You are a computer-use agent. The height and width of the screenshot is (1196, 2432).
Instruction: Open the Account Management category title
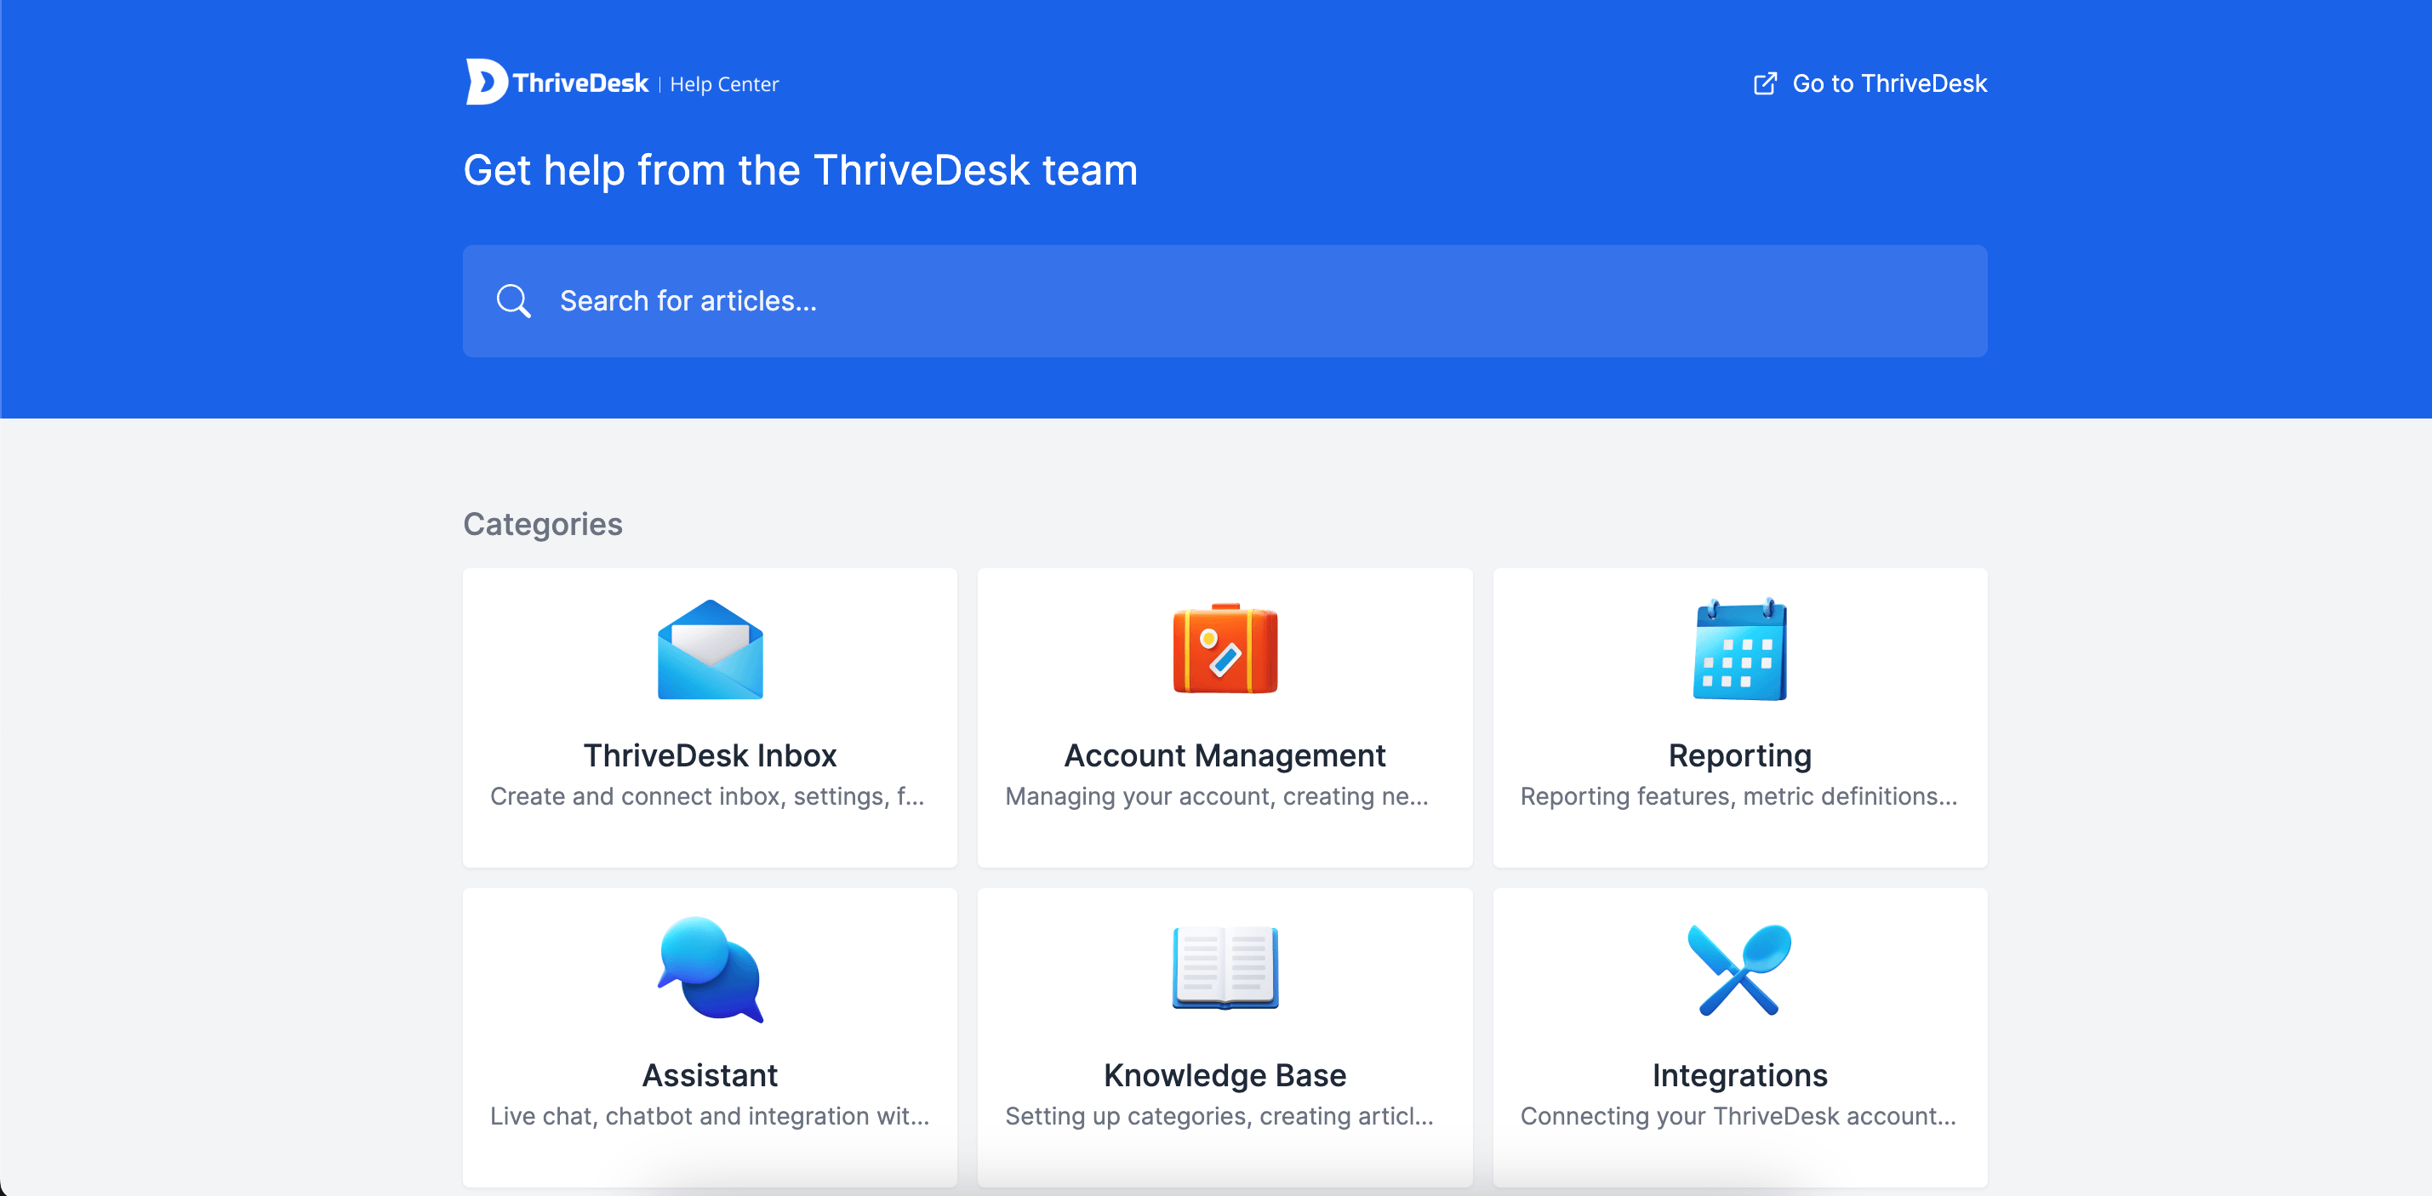[1225, 755]
